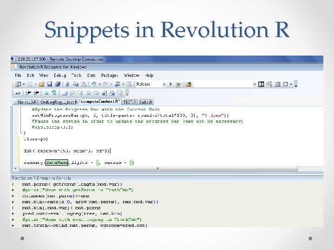Click the Toggle Bookmark icon
This screenshot has height=250, width=334.
coord(64,93)
